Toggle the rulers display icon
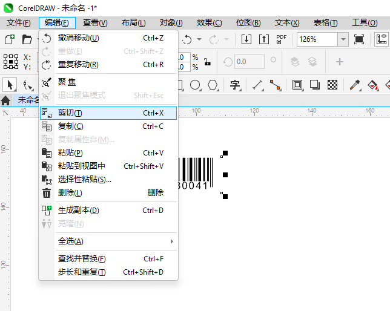The width and height of the screenshot is (390, 311). coord(382,39)
